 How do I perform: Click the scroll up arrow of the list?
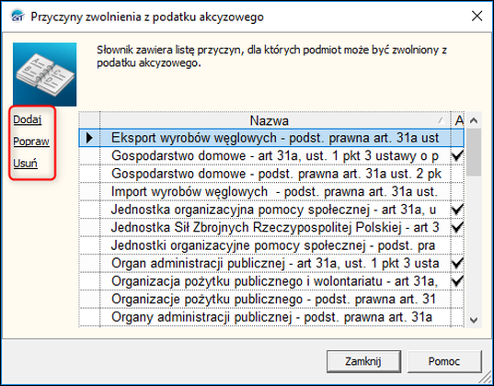[x=474, y=120]
